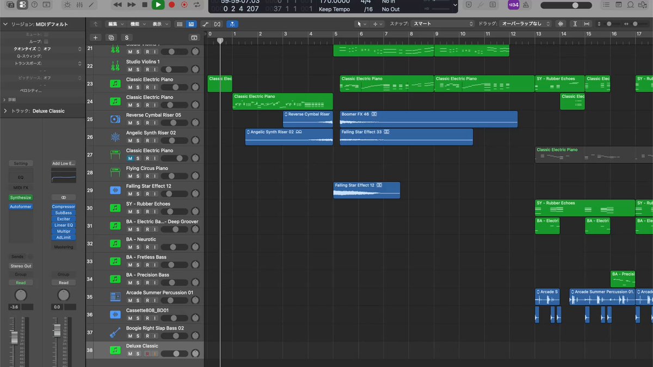Click the add track plus button
Screen dimensions: 653x367
click(96, 38)
